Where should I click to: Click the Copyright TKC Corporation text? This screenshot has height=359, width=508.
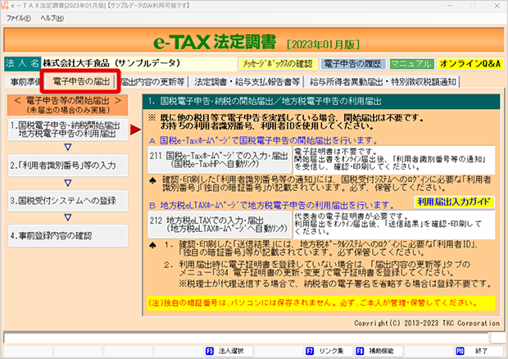click(427, 323)
